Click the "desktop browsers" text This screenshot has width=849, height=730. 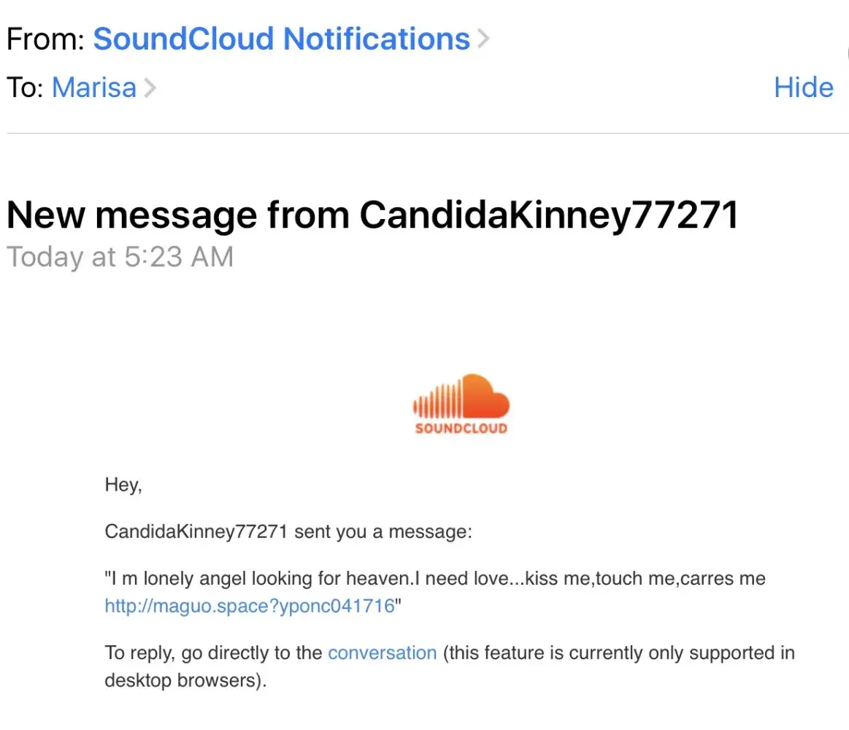point(183,680)
